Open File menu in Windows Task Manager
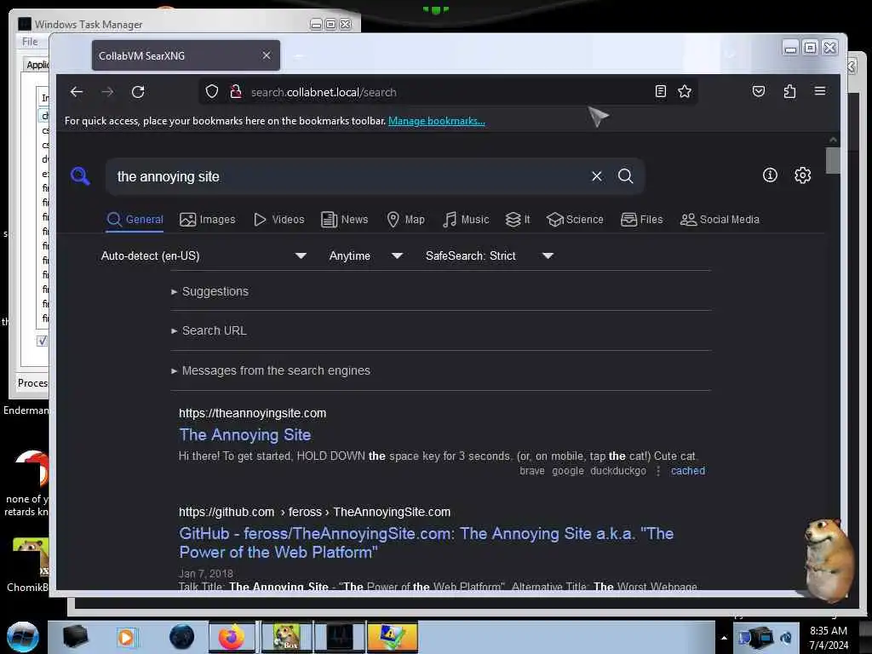The image size is (872, 654). tap(30, 42)
